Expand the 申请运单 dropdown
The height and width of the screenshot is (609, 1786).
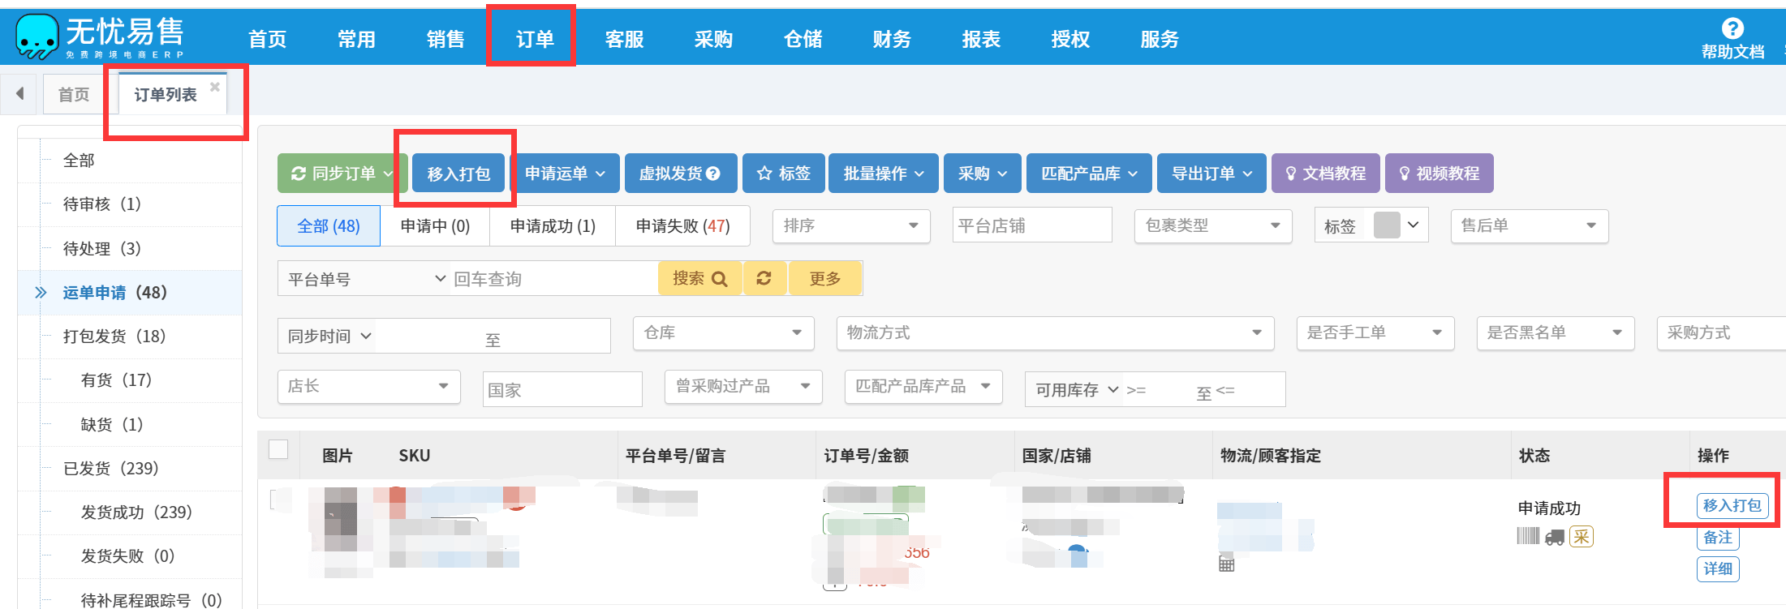click(x=600, y=174)
